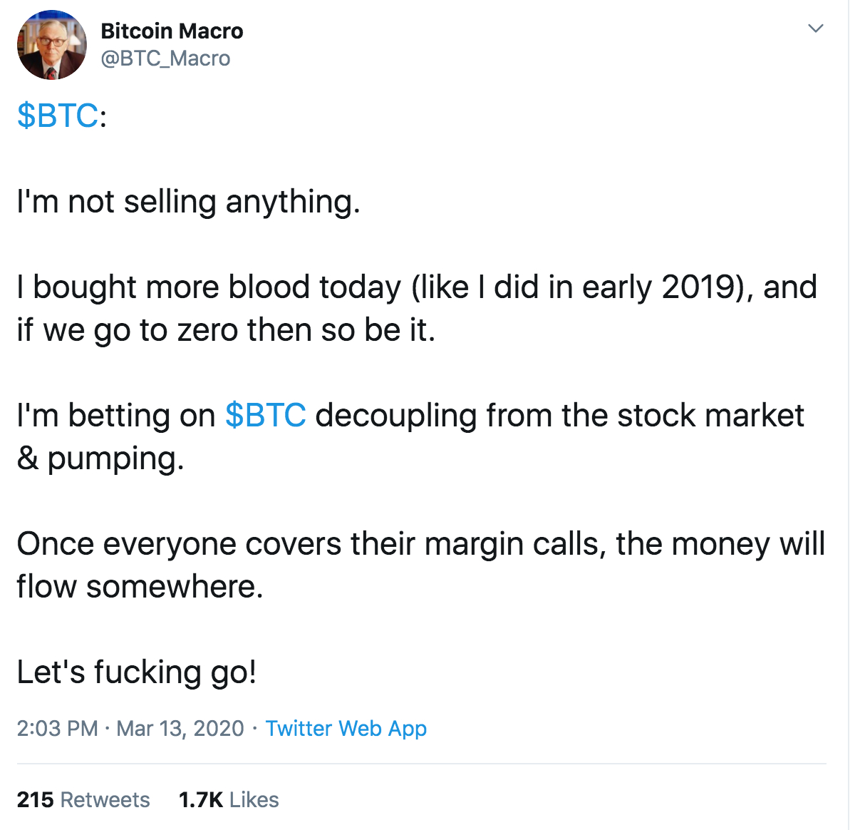Open the Twitter Web App source link
Screen dimensions: 865x830
tap(346, 728)
